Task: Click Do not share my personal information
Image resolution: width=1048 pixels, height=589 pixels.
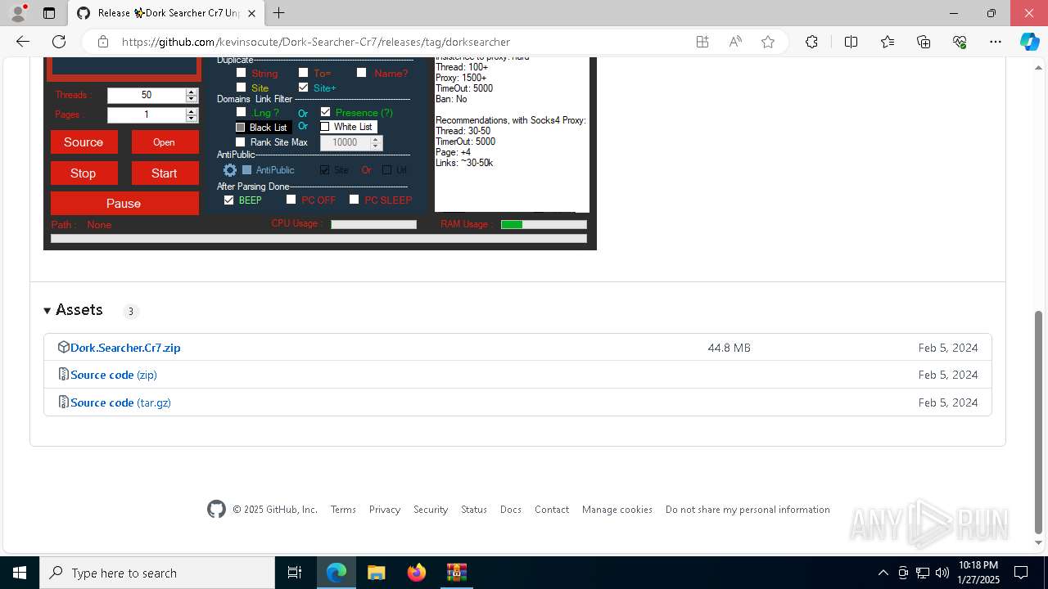Action: (748, 510)
